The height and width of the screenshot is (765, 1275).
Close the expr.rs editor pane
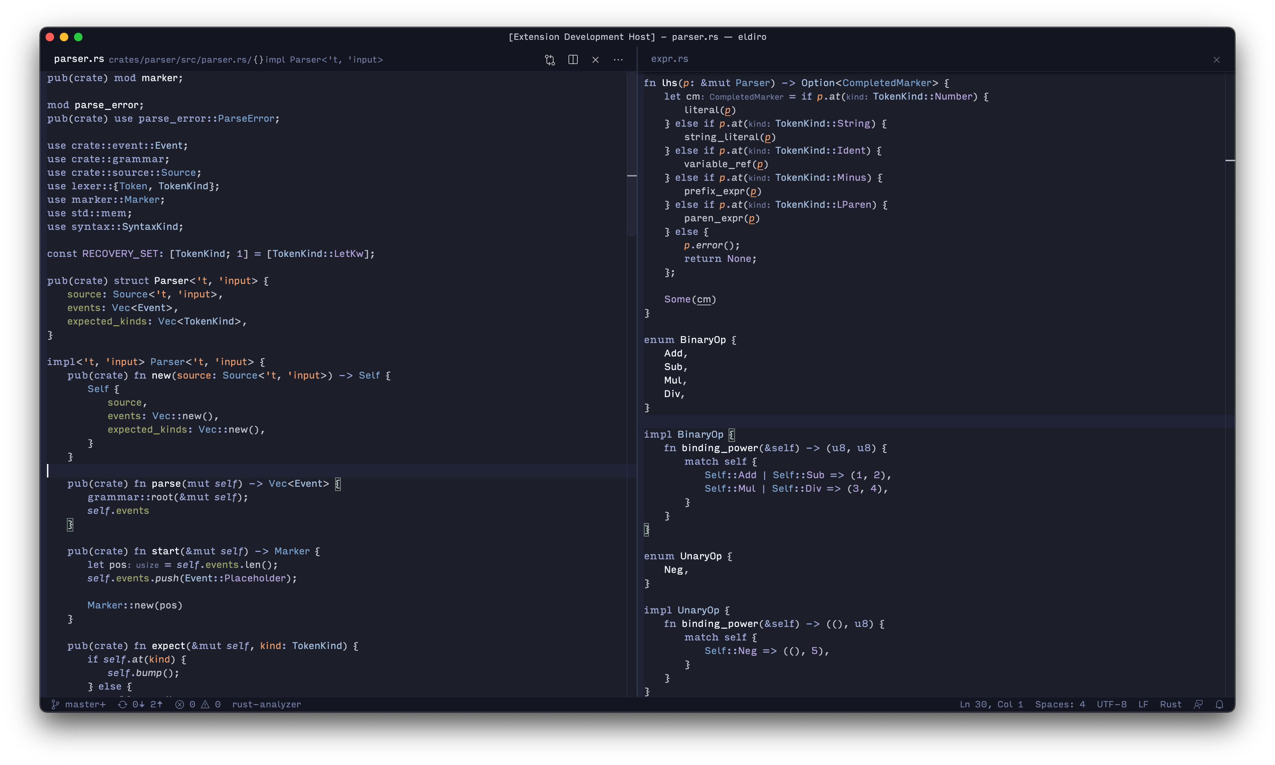[1216, 60]
